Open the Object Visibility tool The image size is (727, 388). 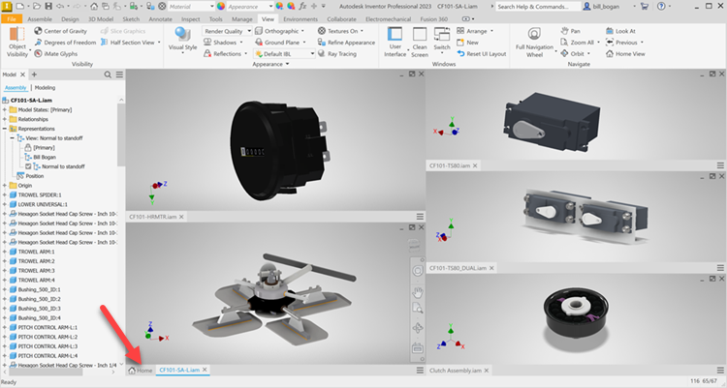pos(17,43)
